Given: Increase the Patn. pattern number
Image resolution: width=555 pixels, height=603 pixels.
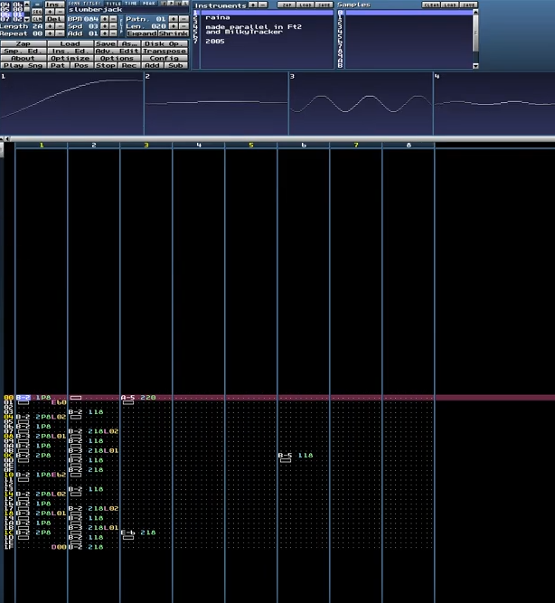Looking at the screenshot, I should (x=173, y=19).
